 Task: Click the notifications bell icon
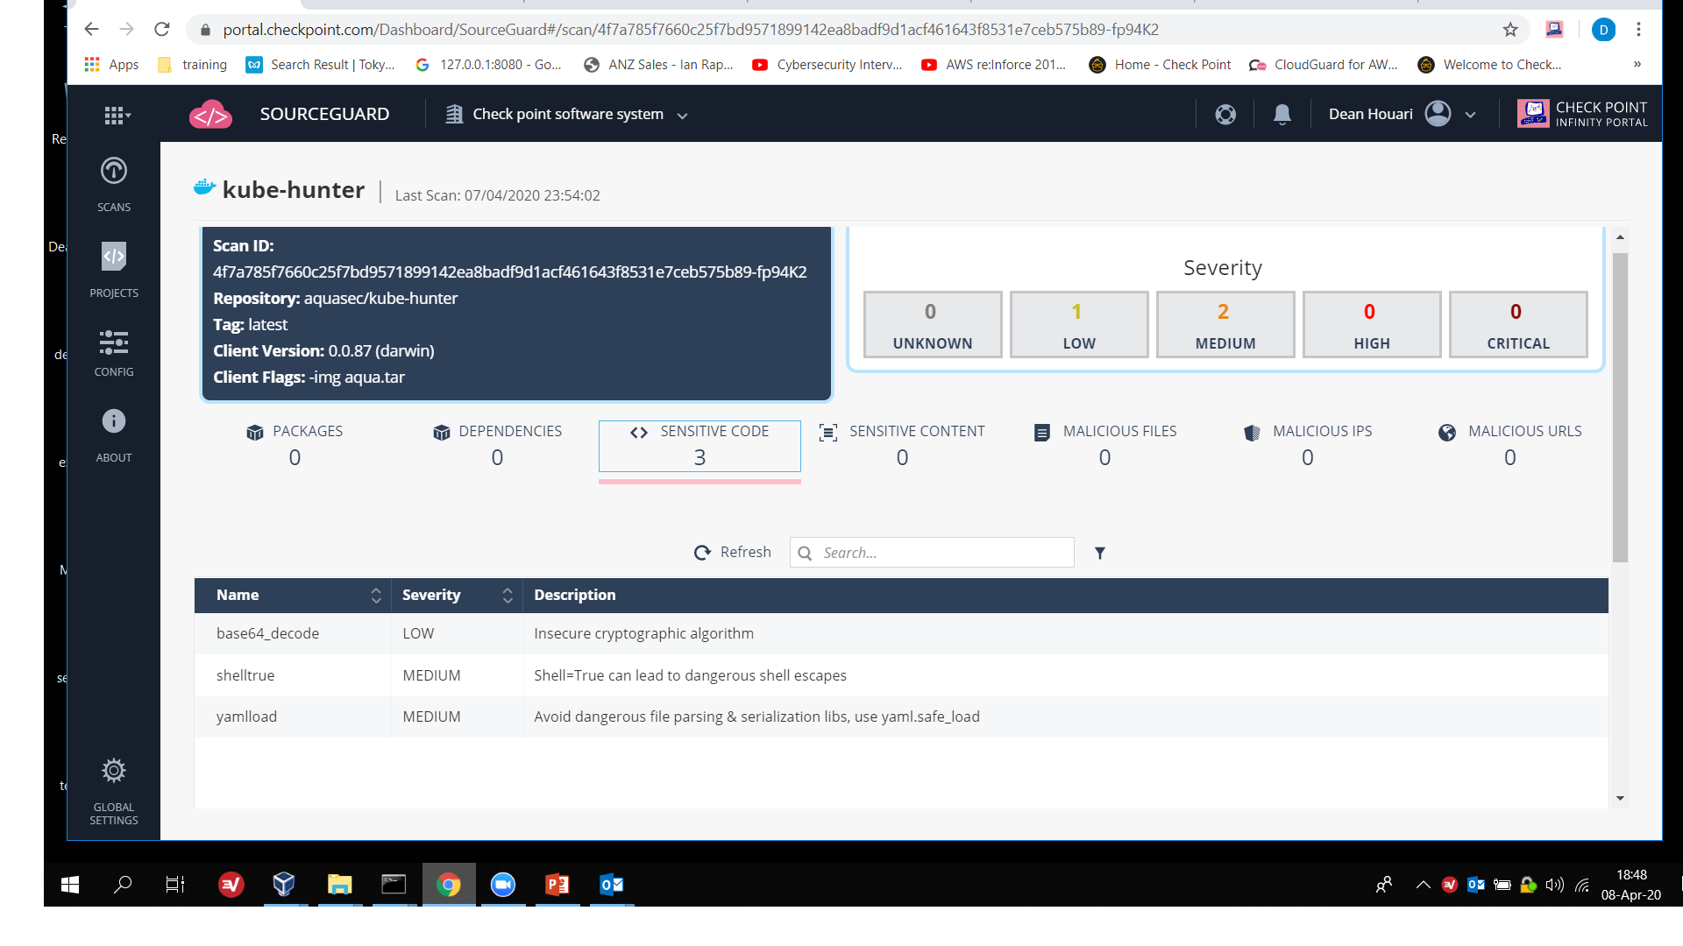coord(1282,115)
